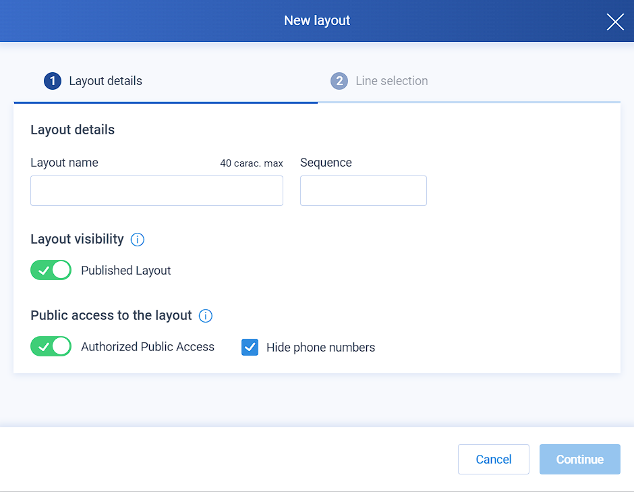Viewport: 634px width, 492px height.
Task: Click the Continue button
Action: (x=580, y=459)
